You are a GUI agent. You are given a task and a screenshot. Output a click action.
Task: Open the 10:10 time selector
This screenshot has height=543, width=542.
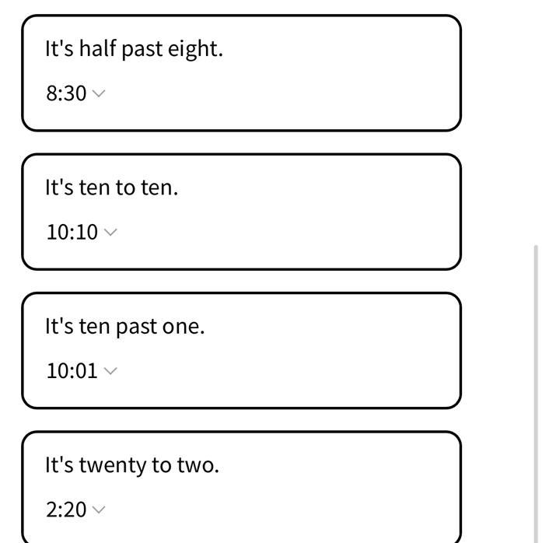pos(72,232)
